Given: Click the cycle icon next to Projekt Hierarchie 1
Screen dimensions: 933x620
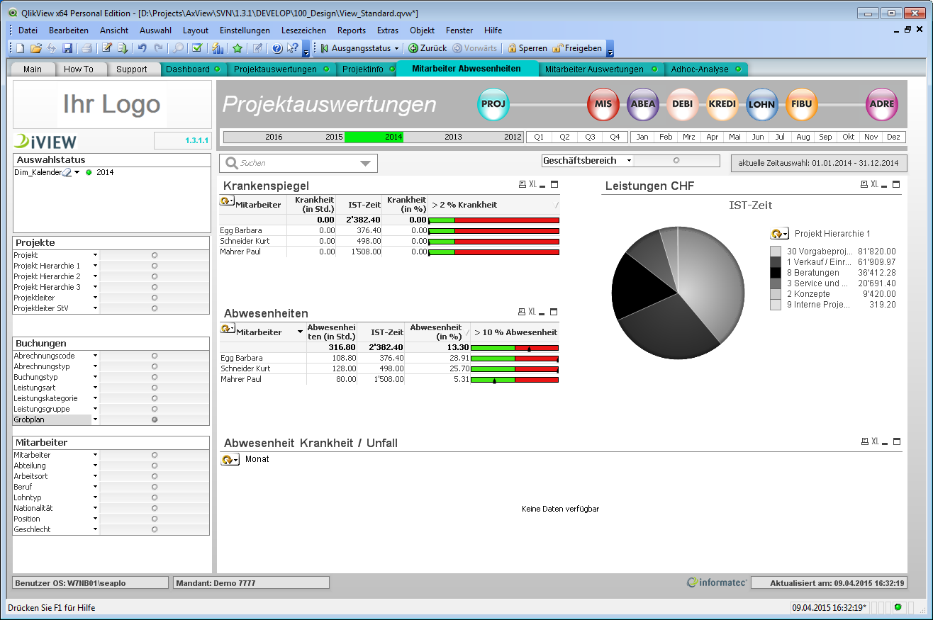Looking at the screenshot, I should [779, 234].
